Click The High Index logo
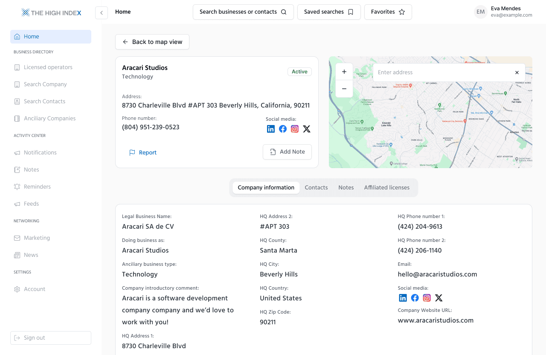Image resolution: width=546 pixels, height=355 pixels. tap(51, 13)
